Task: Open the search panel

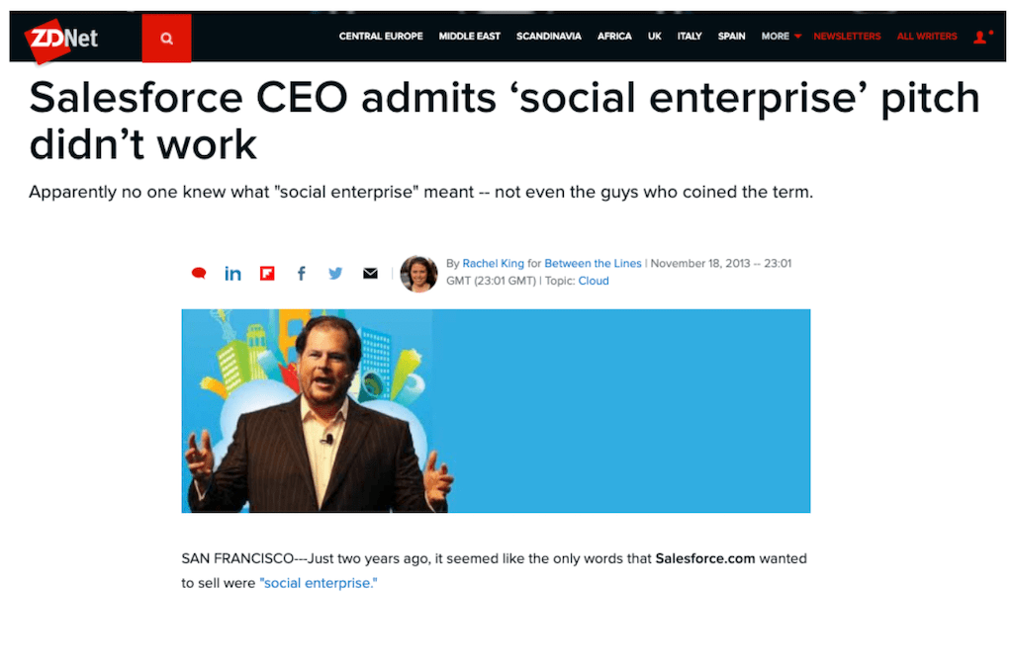Action: tap(166, 36)
